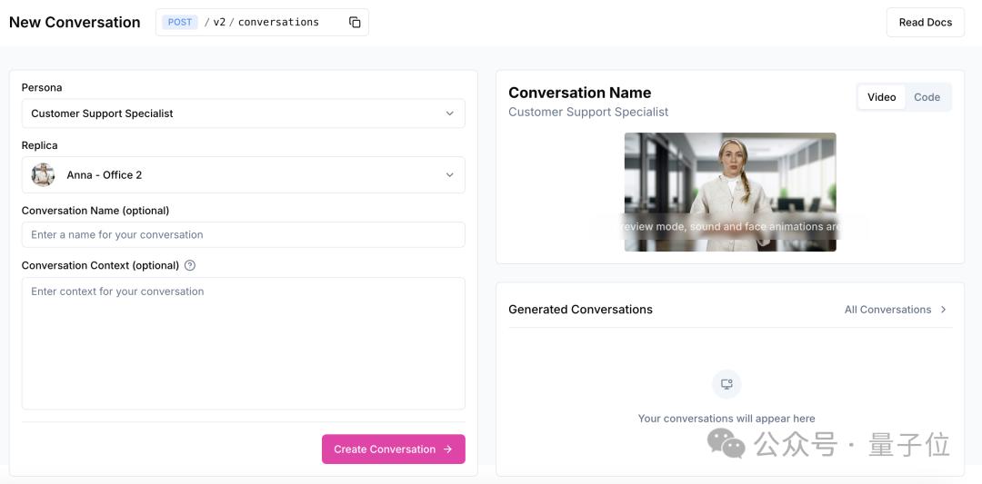Click the New Conversation page title
Viewport: 982px width, 484px height.
[x=75, y=23]
